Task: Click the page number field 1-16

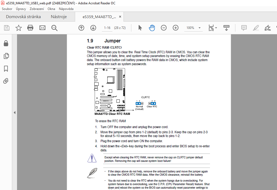Action: click(107, 28)
